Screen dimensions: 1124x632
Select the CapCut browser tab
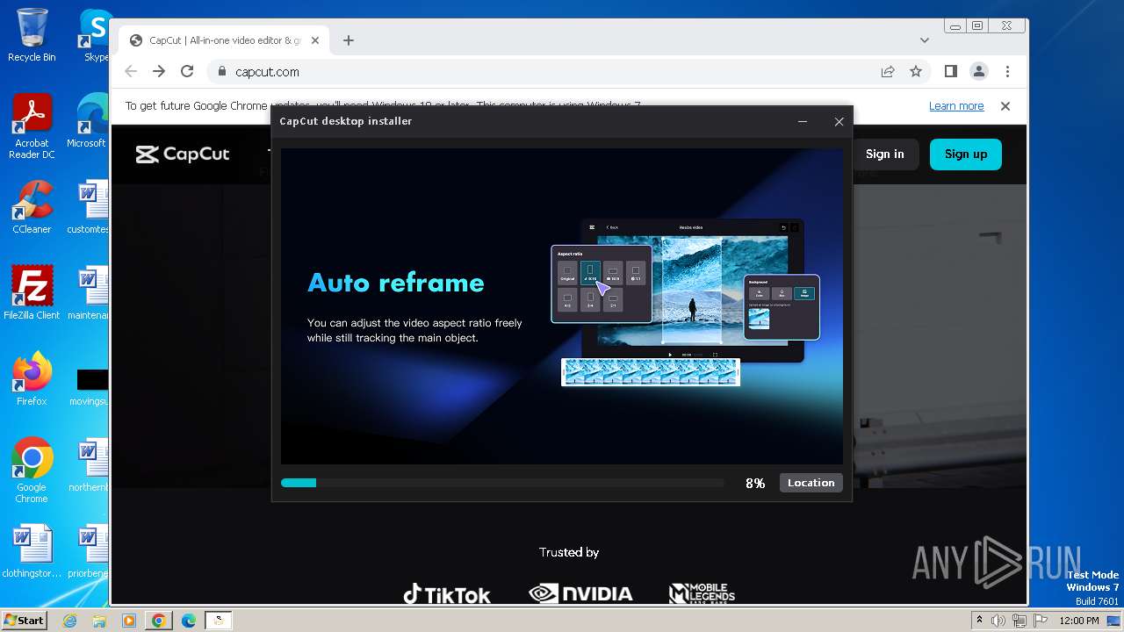tap(224, 40)
